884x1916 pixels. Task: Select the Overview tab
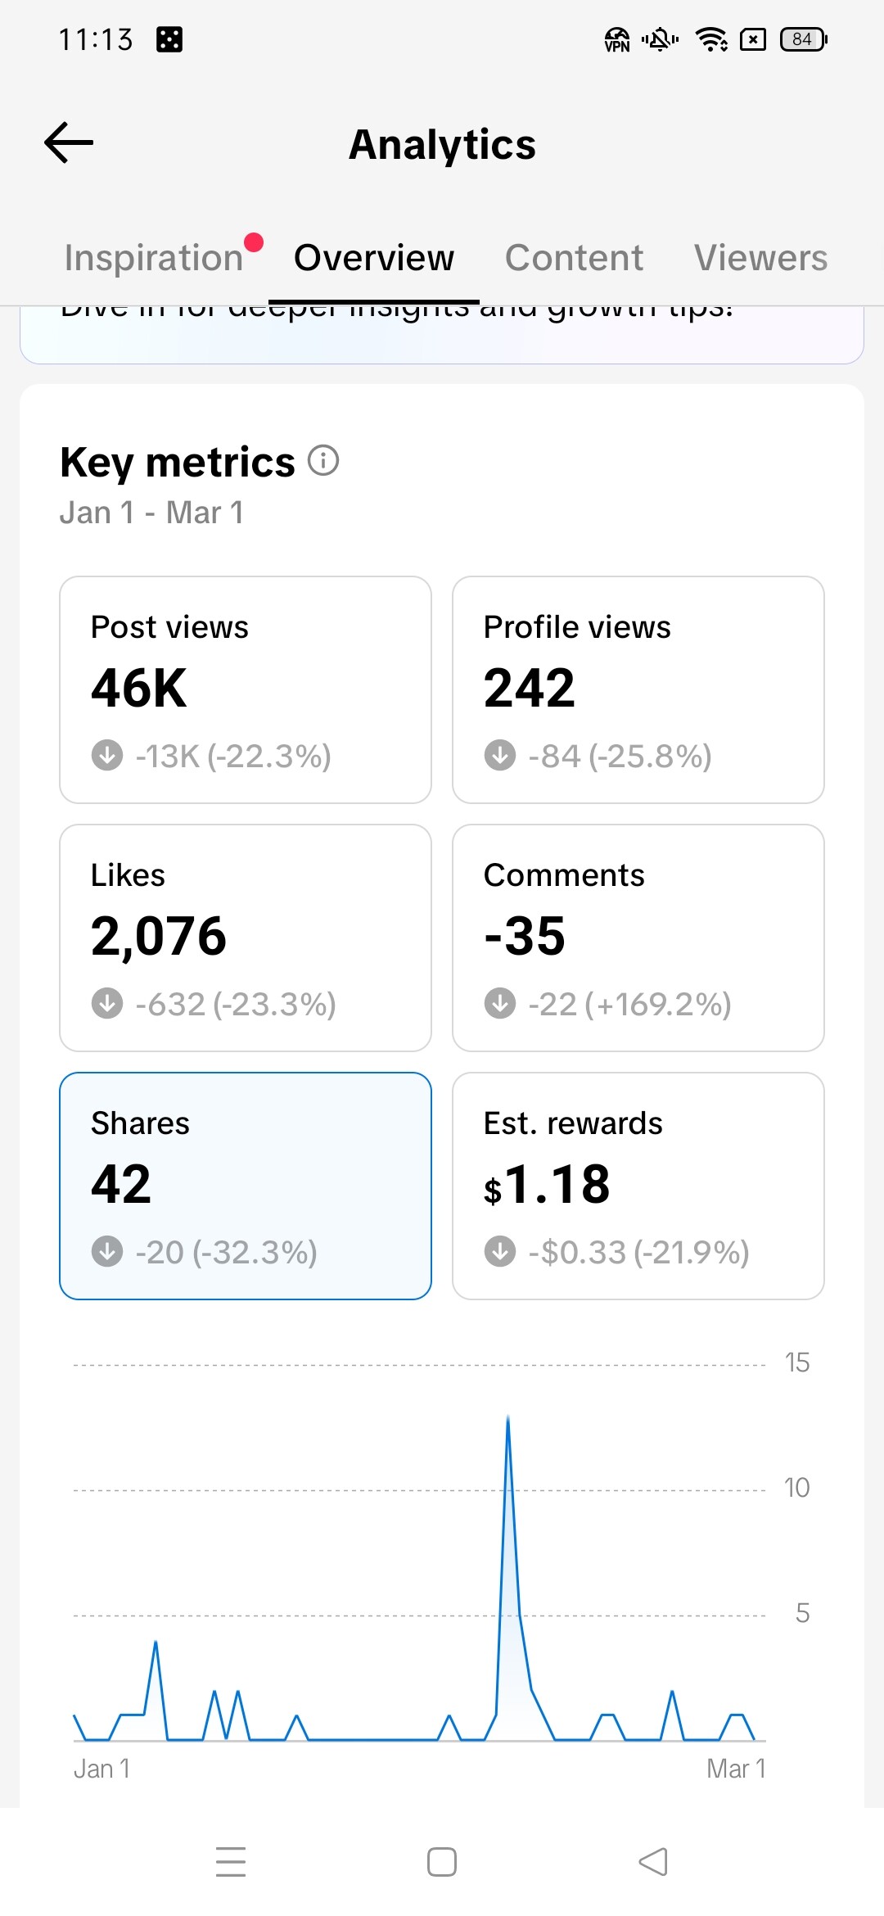click(x=374, y=258)
